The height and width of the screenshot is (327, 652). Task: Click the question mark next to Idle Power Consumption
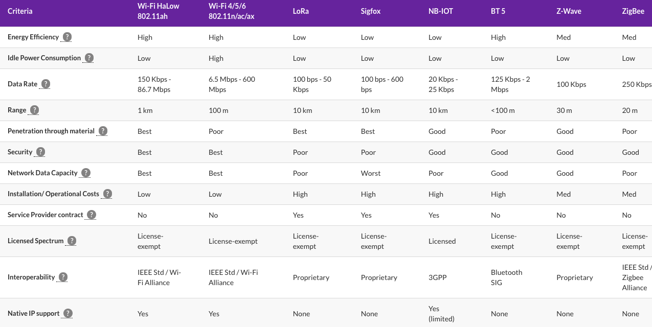point(89,58)
